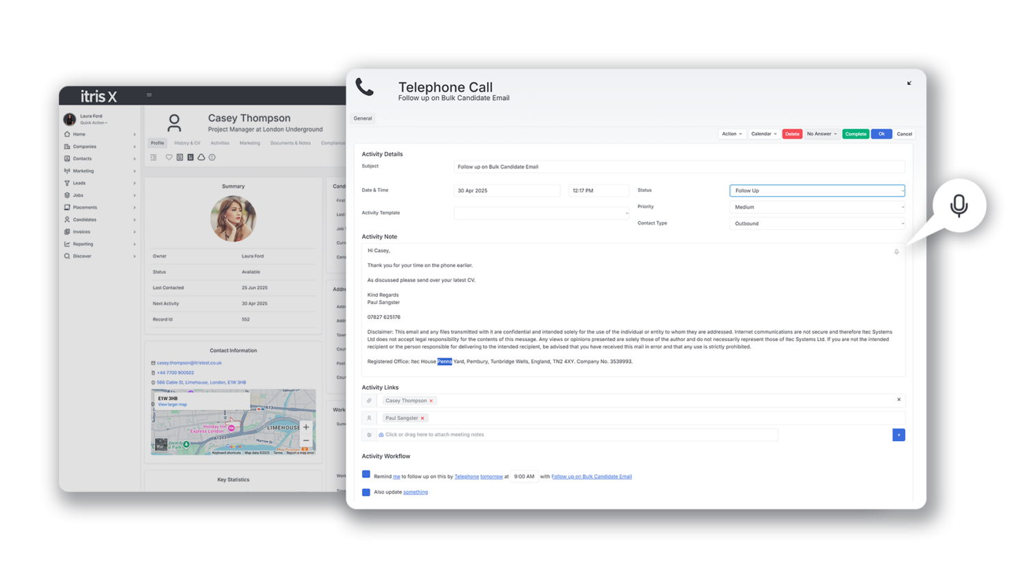Open the Action dropdown menu
Image resolution: width=1027 pixels, height=578 pixels.
point(731,134)
